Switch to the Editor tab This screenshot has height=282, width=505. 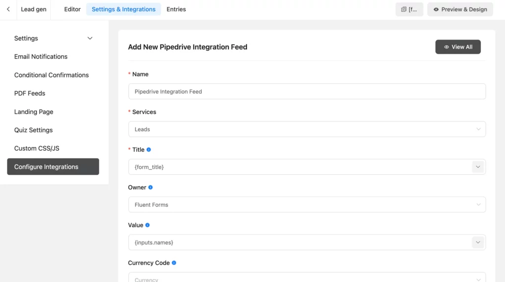click(x=72, y=9)
